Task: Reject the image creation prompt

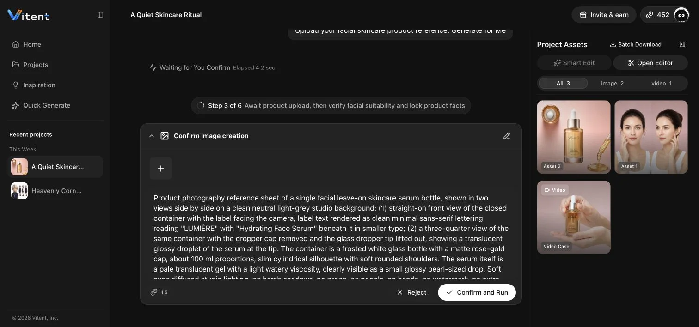Action: 411,292
